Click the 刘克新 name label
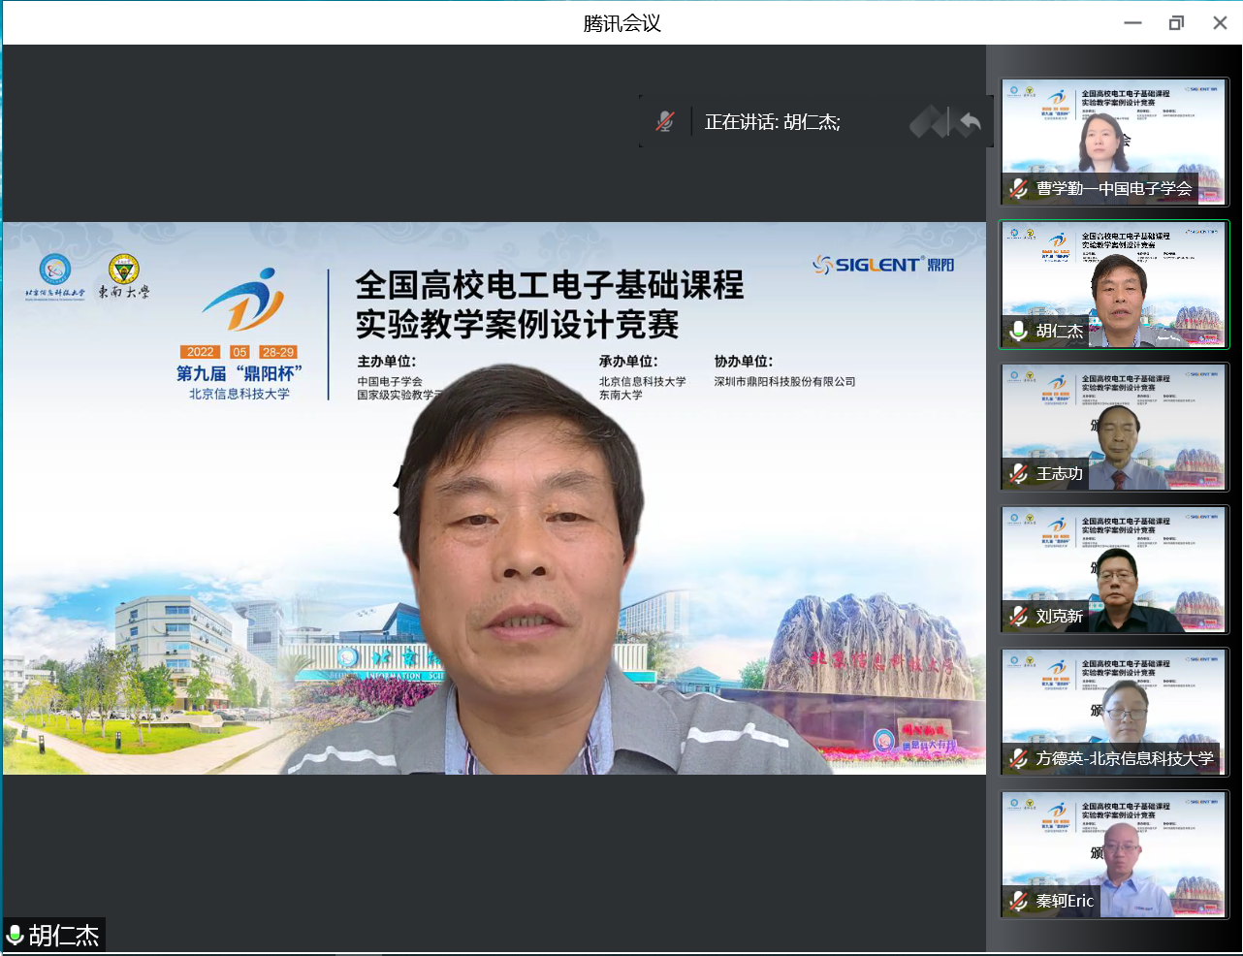Viewport: 1243px width, 956px height. click(x=1059, y=617)
